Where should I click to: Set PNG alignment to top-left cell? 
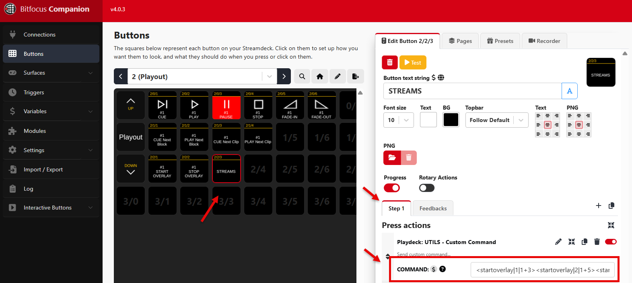click(570, 116)
